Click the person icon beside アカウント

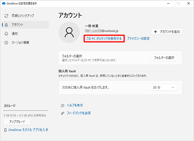[6, 25]
